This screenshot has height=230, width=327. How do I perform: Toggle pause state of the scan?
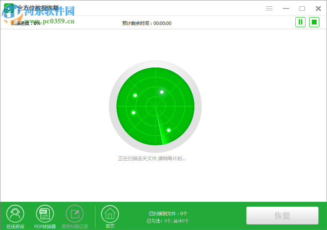click(300, 22)
